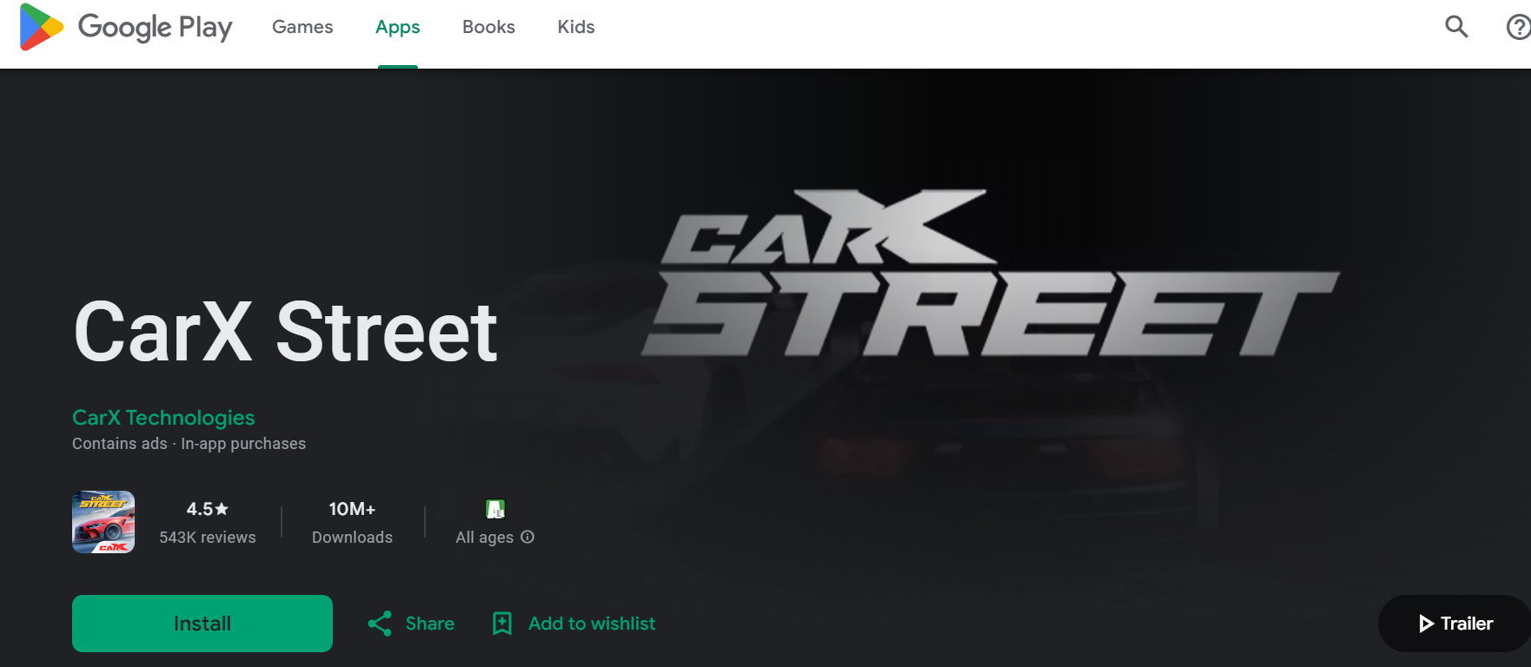Open the CarX Technologies developer link
Image resolution: width=1531 pixels, height=667 pixels.
163,418
